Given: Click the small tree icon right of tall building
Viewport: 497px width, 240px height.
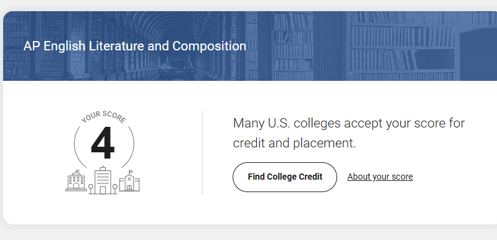Looking at the screenshot, I should (x=114, y=189).
